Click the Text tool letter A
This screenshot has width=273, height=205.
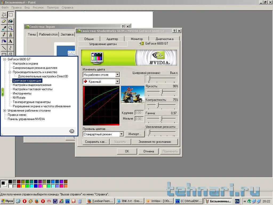[x=11, y=41]
